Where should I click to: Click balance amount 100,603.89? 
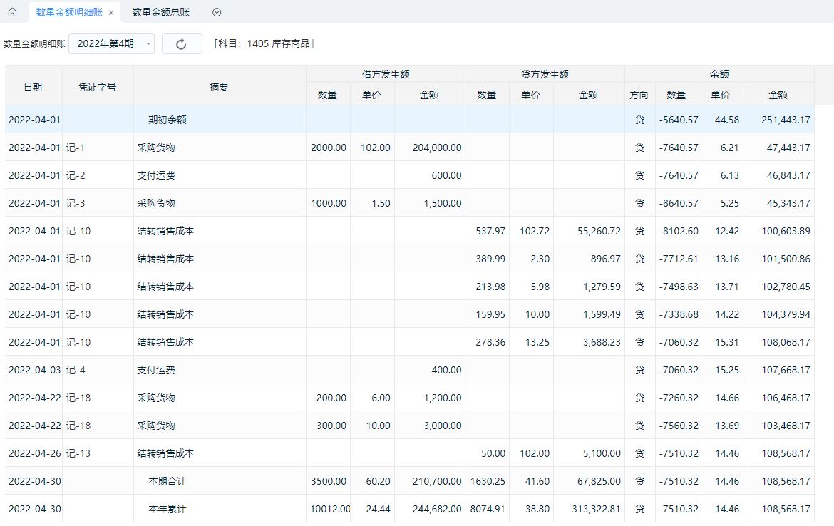pos(786,232)
